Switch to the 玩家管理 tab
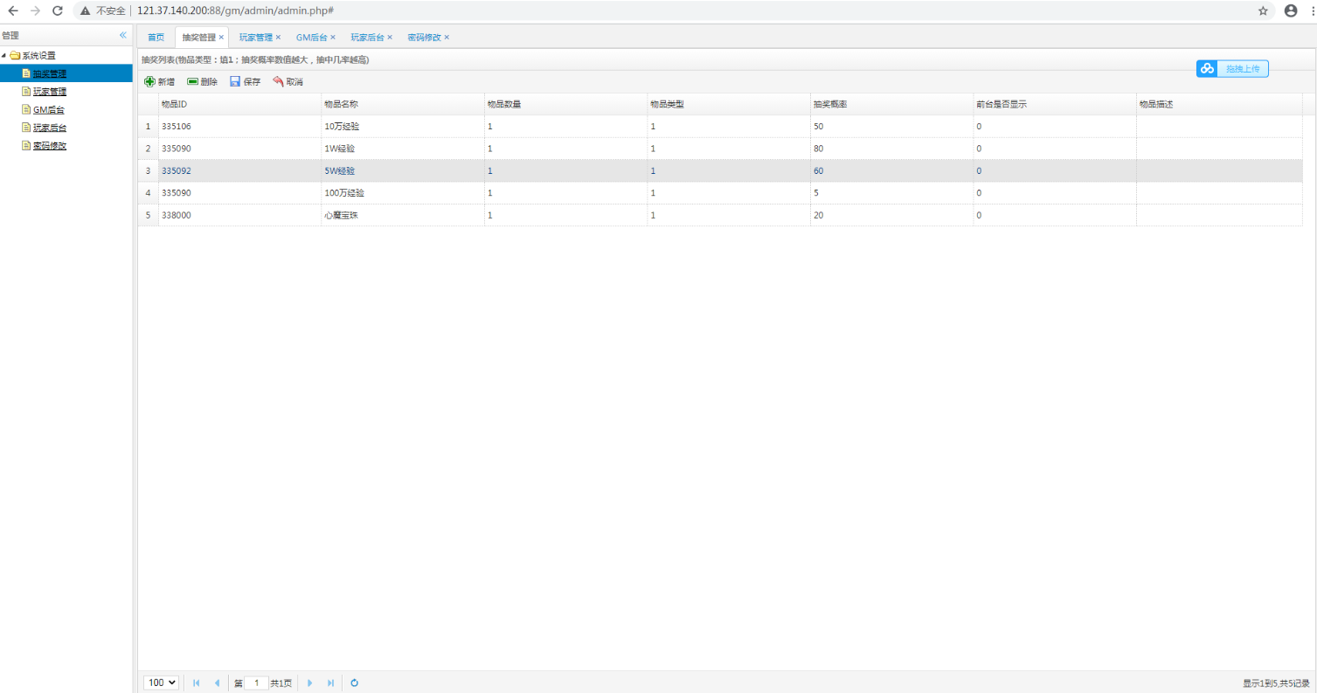This screenshot has height=693, width=1317. point(255,38)
